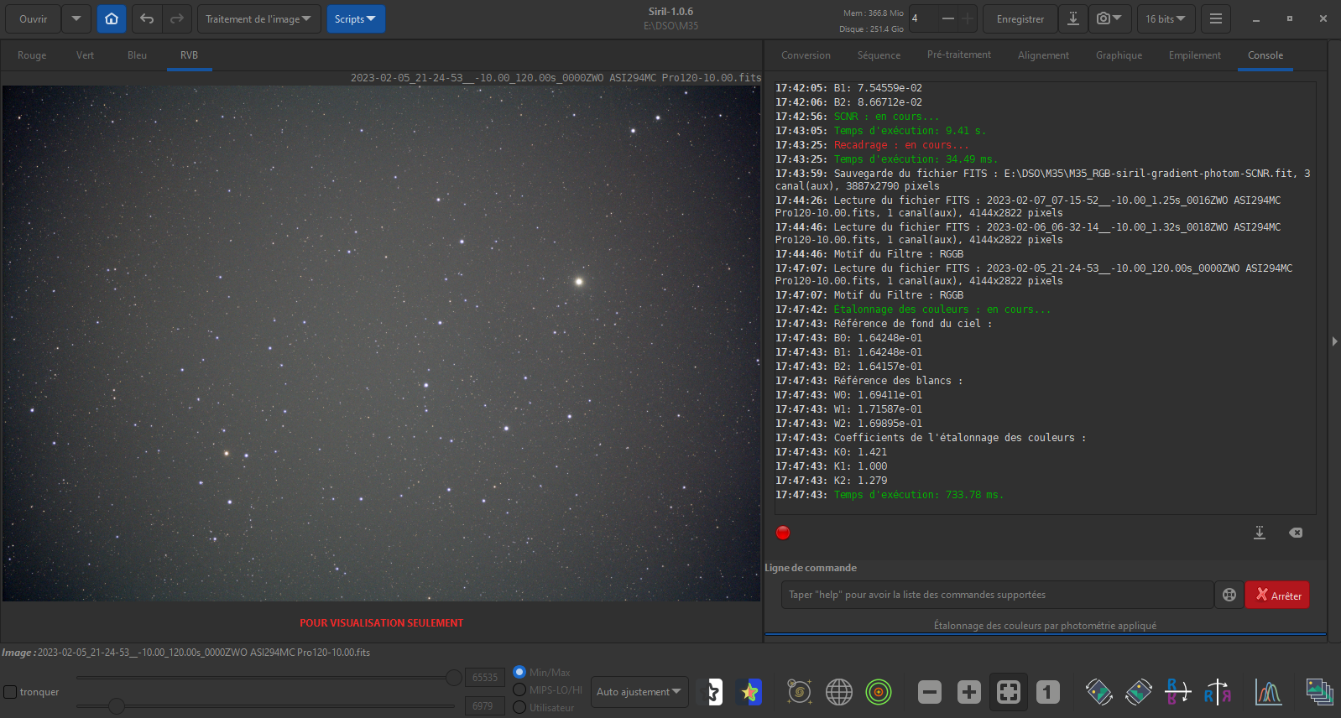The image size is (1341, 718).
Task: Select the Utilisateur radio option
Action: pos(519,707)
